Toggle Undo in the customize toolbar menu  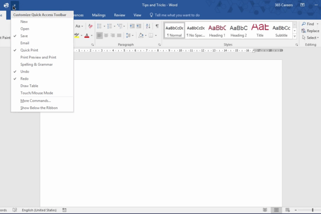(25, 71)
